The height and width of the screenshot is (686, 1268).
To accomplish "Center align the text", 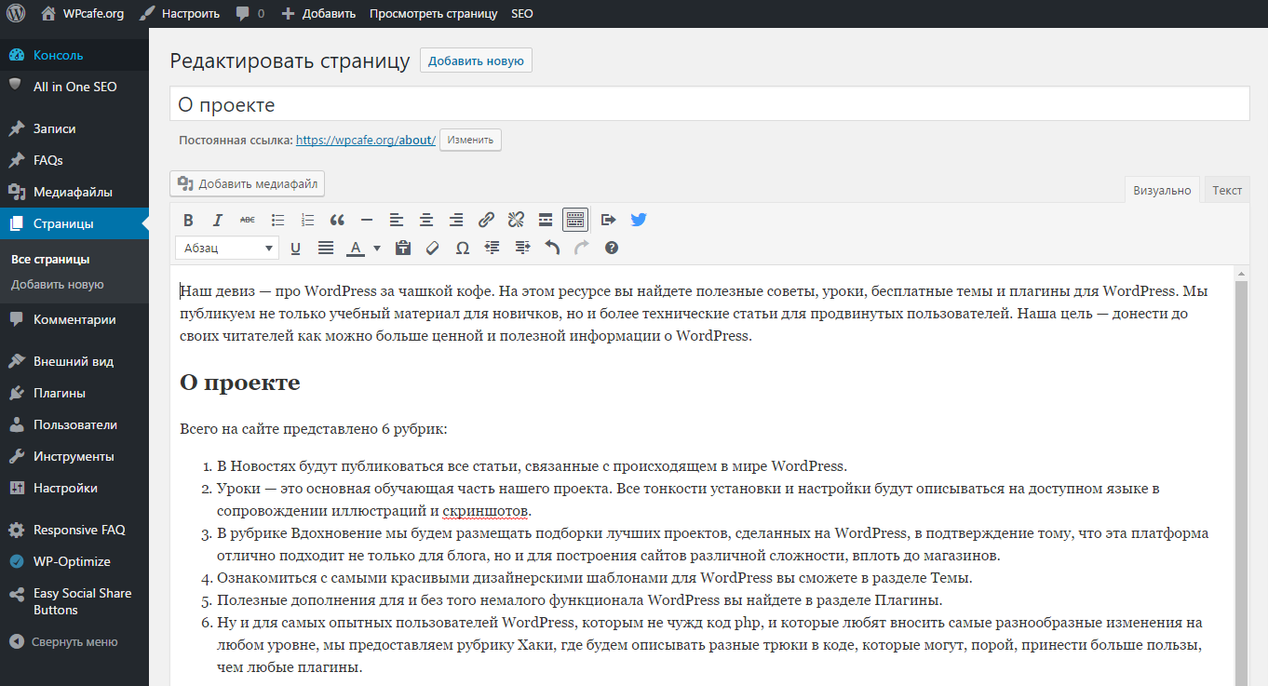I will (426, 221).
